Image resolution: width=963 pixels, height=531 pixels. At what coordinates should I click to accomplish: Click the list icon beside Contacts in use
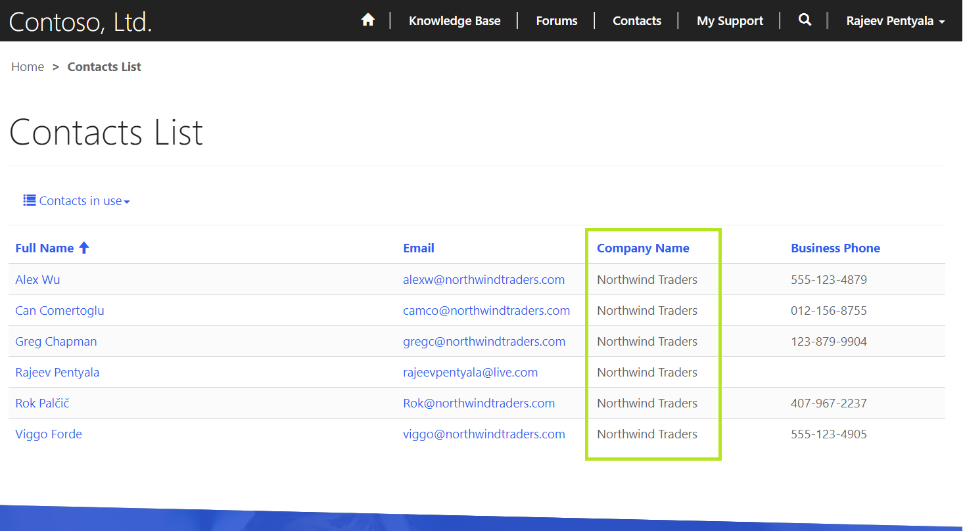pos(29,200)
